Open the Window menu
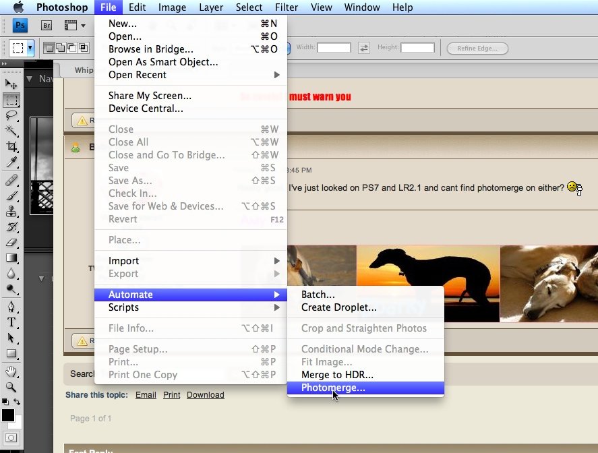 pos(362,7)
